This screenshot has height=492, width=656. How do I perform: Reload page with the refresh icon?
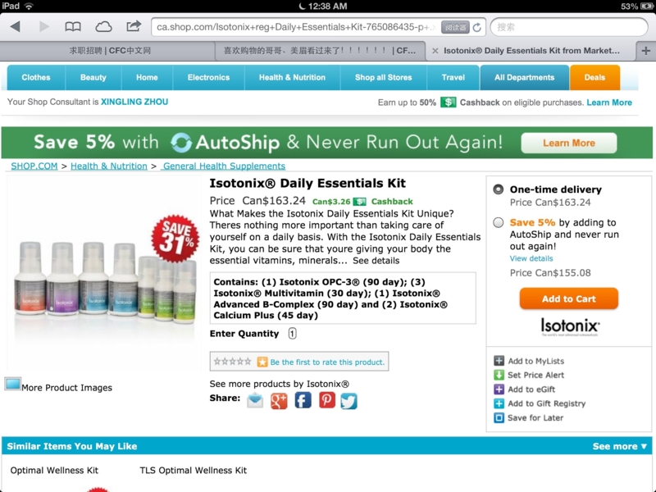tap(477, 28)
